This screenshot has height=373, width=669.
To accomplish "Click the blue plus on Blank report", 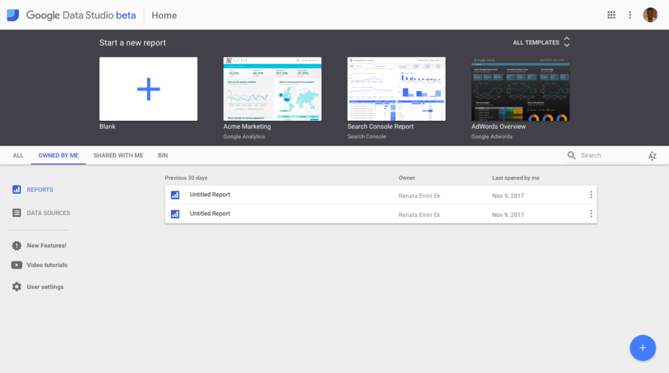I will (x=148, y=89).
